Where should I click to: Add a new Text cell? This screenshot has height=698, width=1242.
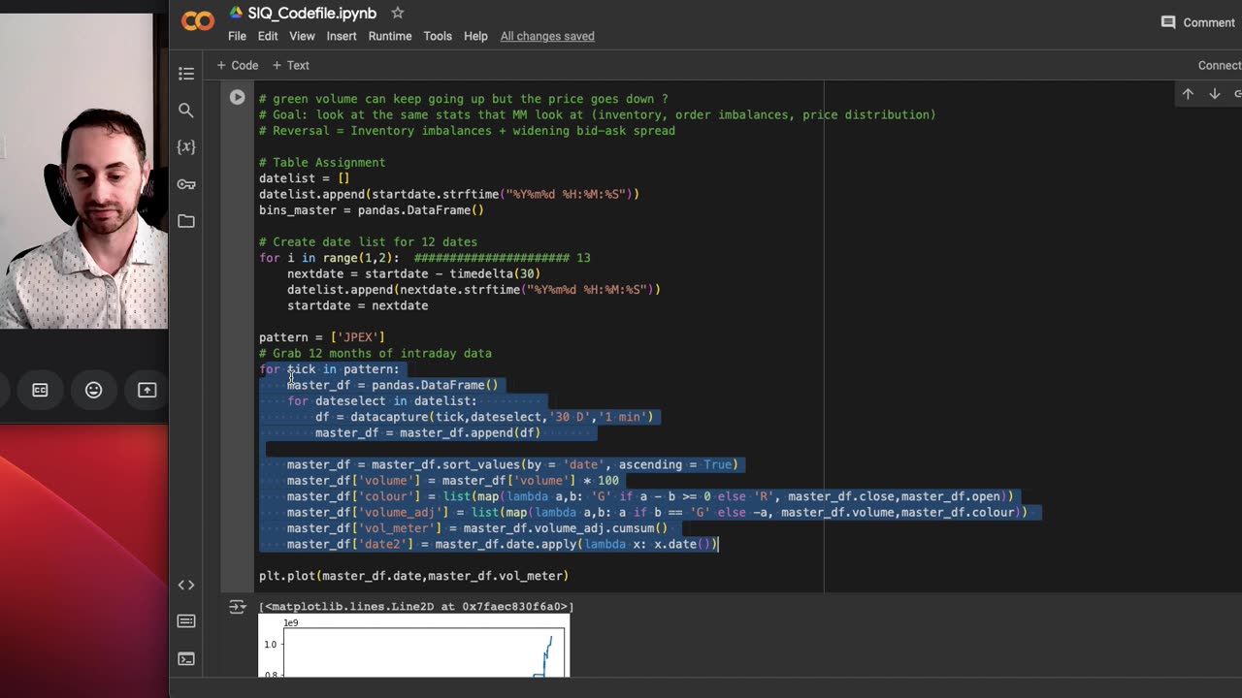(x=290, y=65)
